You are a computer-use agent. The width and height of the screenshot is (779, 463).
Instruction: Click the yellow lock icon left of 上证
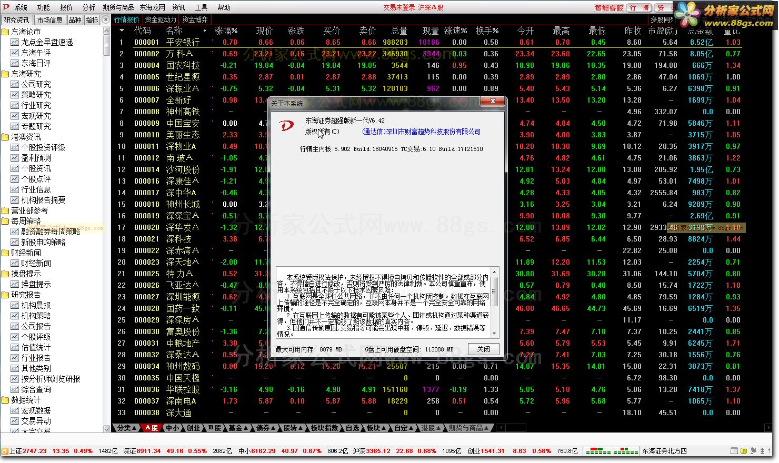[x=5, y=451]
